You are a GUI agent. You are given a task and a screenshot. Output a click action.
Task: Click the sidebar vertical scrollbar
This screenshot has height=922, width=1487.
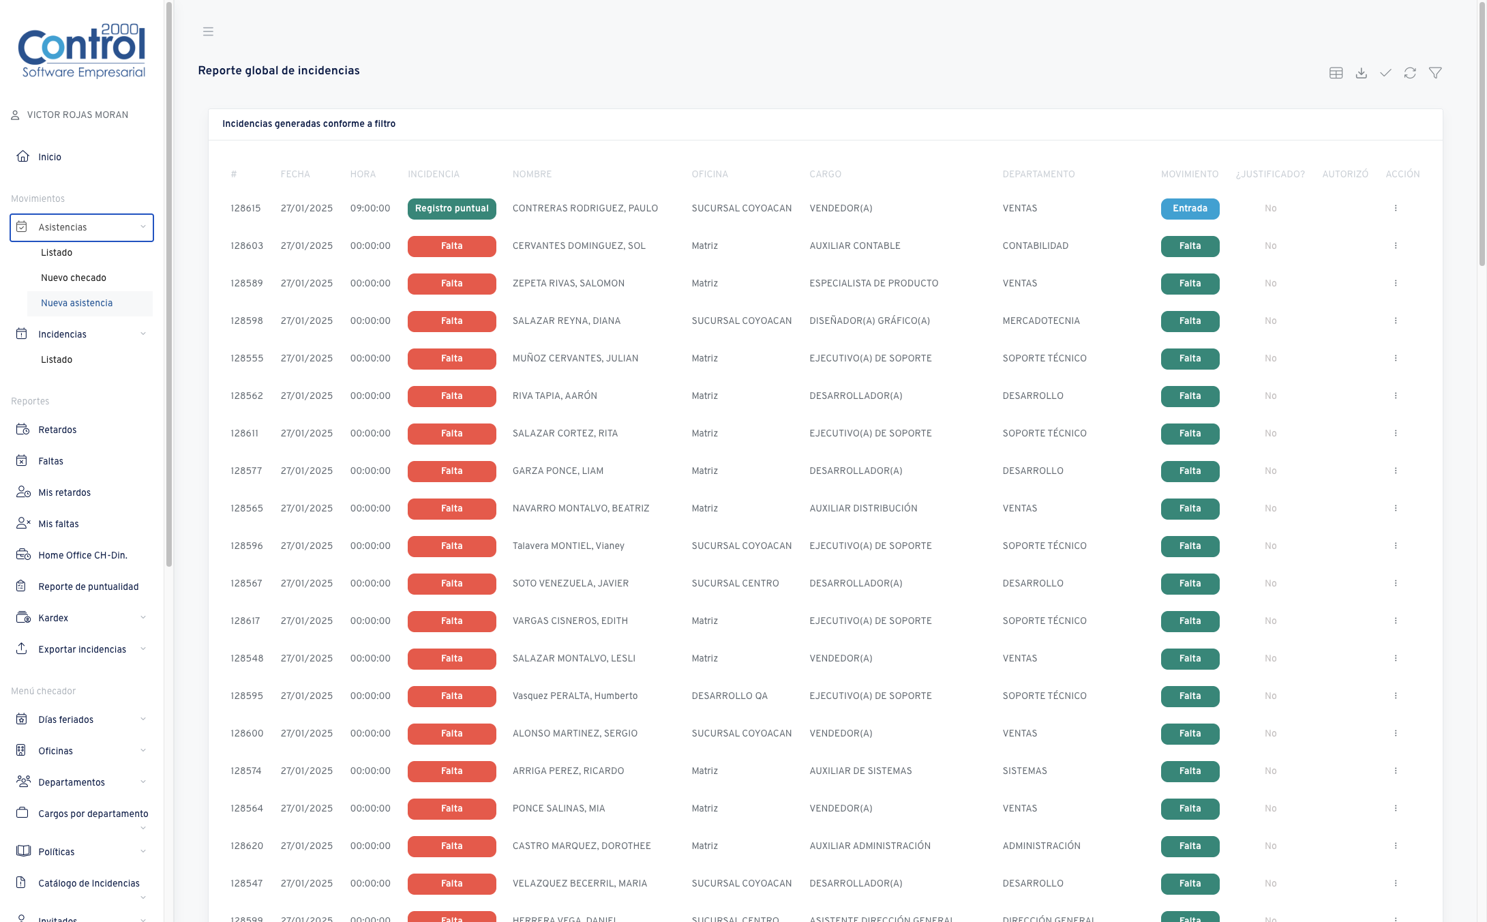(x=168, y=284)
